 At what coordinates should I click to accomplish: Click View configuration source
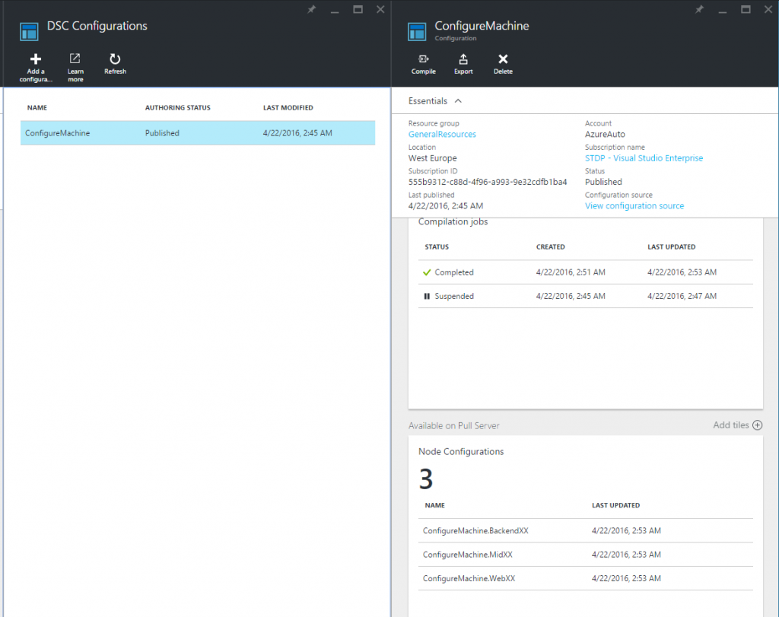[x=634, y=205]
